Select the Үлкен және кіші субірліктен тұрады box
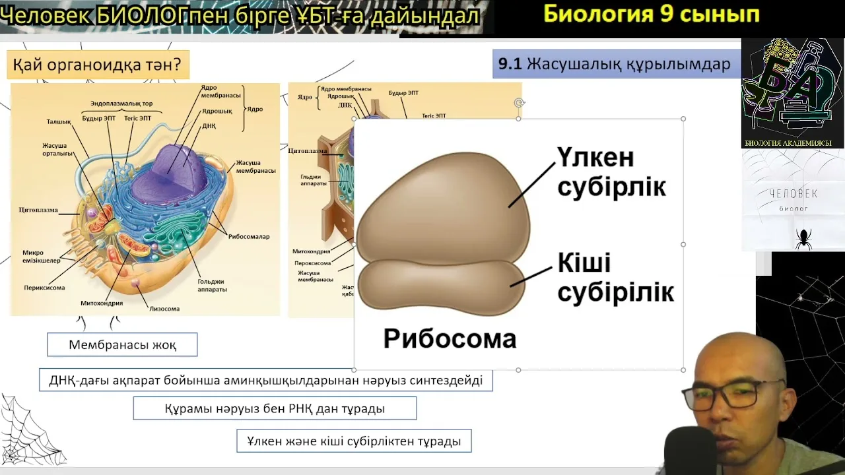 [x=354, y=440]
